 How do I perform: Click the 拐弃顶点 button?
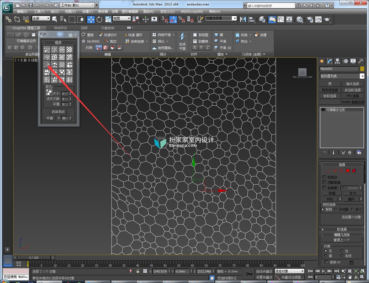click(58, 112)
